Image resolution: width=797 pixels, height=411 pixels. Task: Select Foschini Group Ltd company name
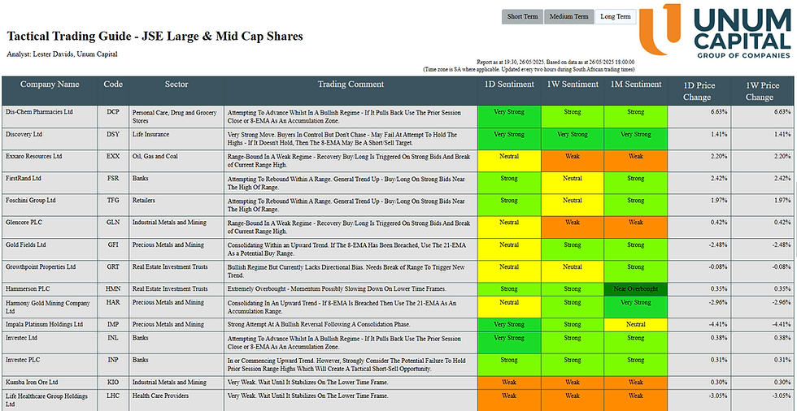[x=31, y=201]
